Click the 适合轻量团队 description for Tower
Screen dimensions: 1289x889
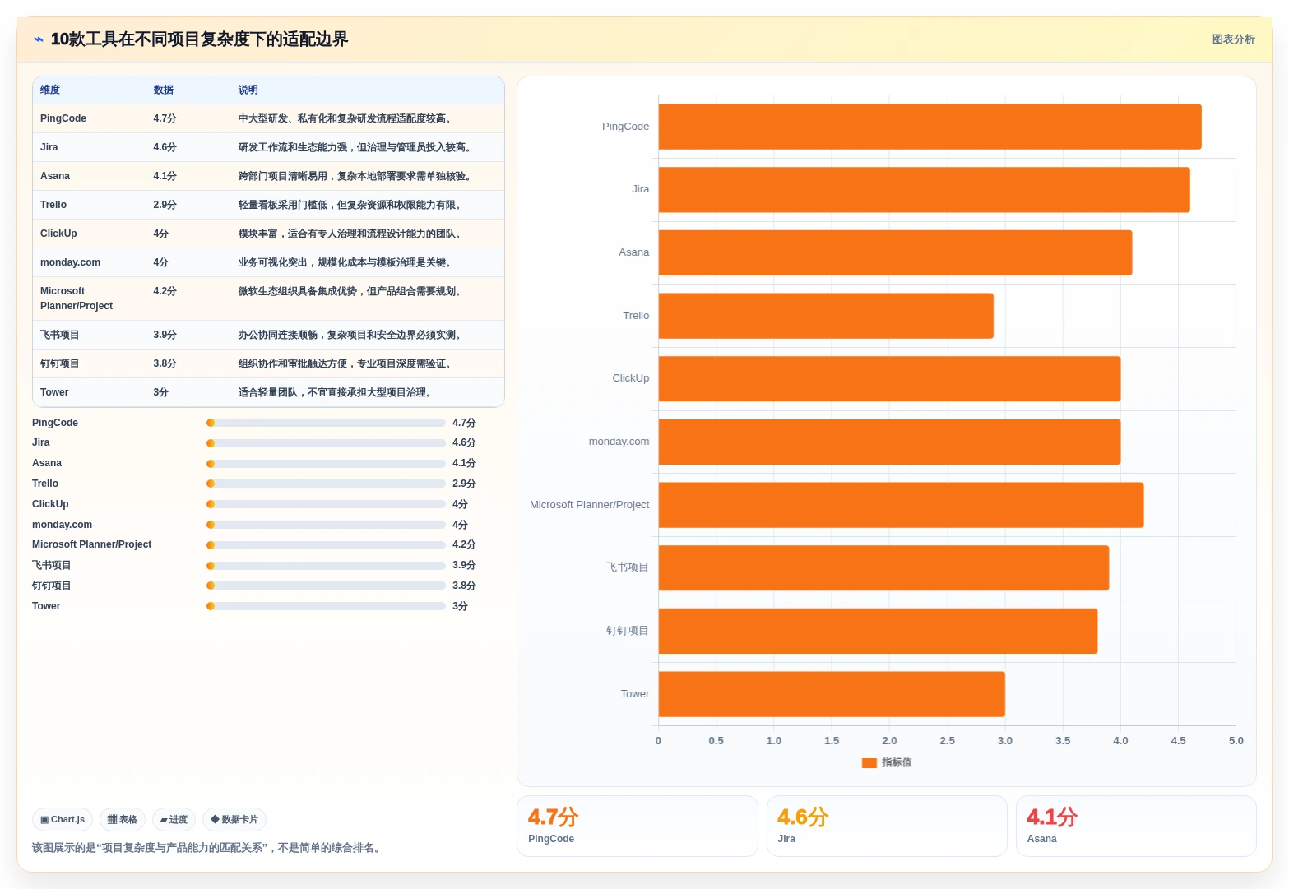[x=336, y=392]
